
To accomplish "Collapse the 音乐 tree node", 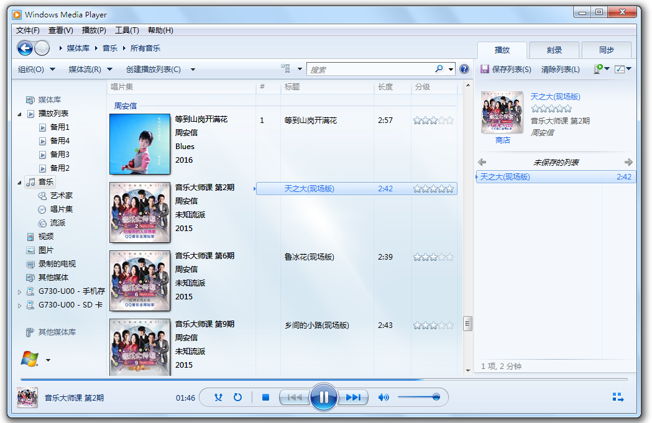I will pos(19,183).
